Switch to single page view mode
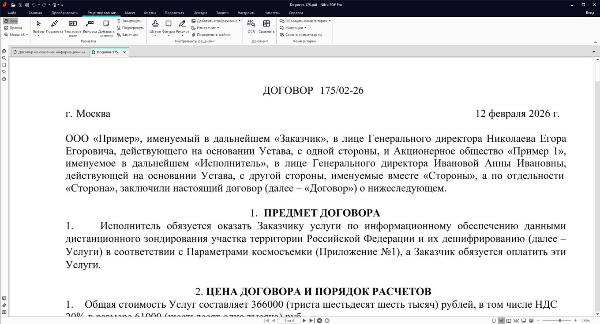The width and height of the screenshot is (600, 324). (x=494, y=320)
